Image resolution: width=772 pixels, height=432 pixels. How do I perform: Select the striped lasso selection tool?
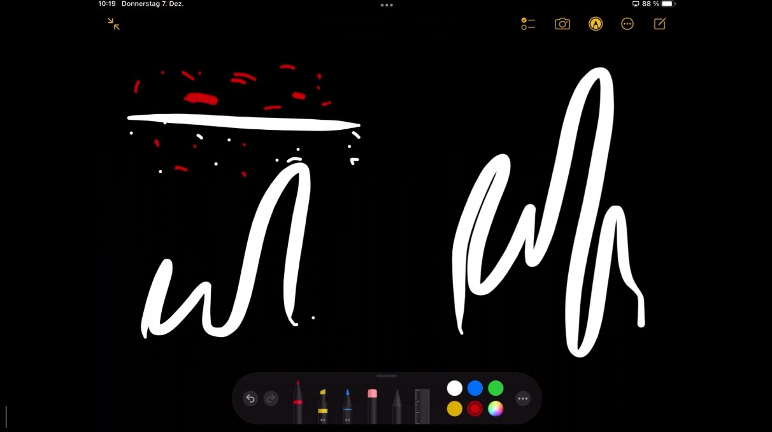click(397, 406)
